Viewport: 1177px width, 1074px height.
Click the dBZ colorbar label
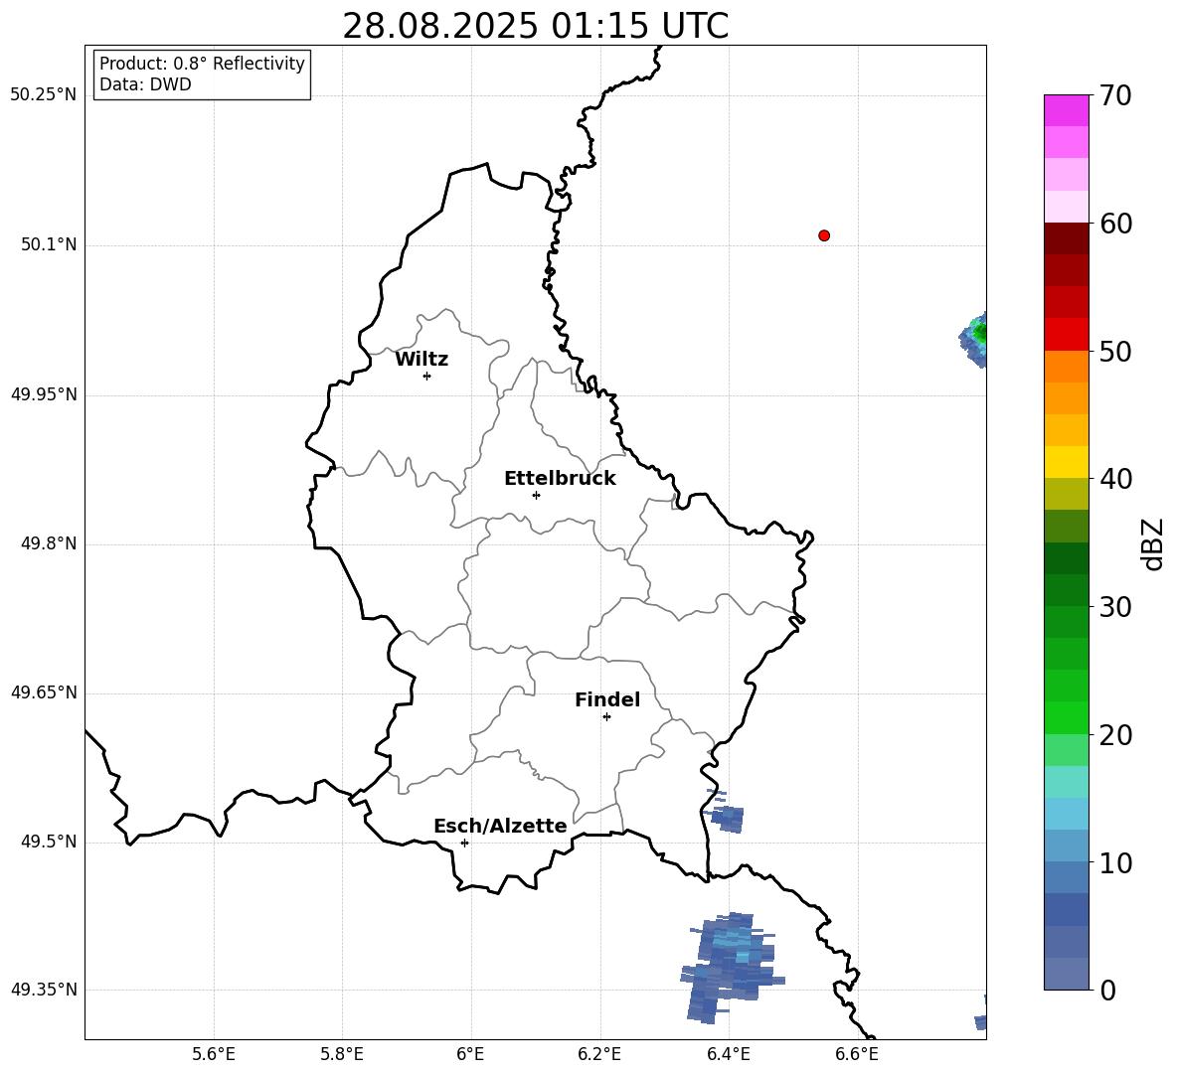[1154, 543]
